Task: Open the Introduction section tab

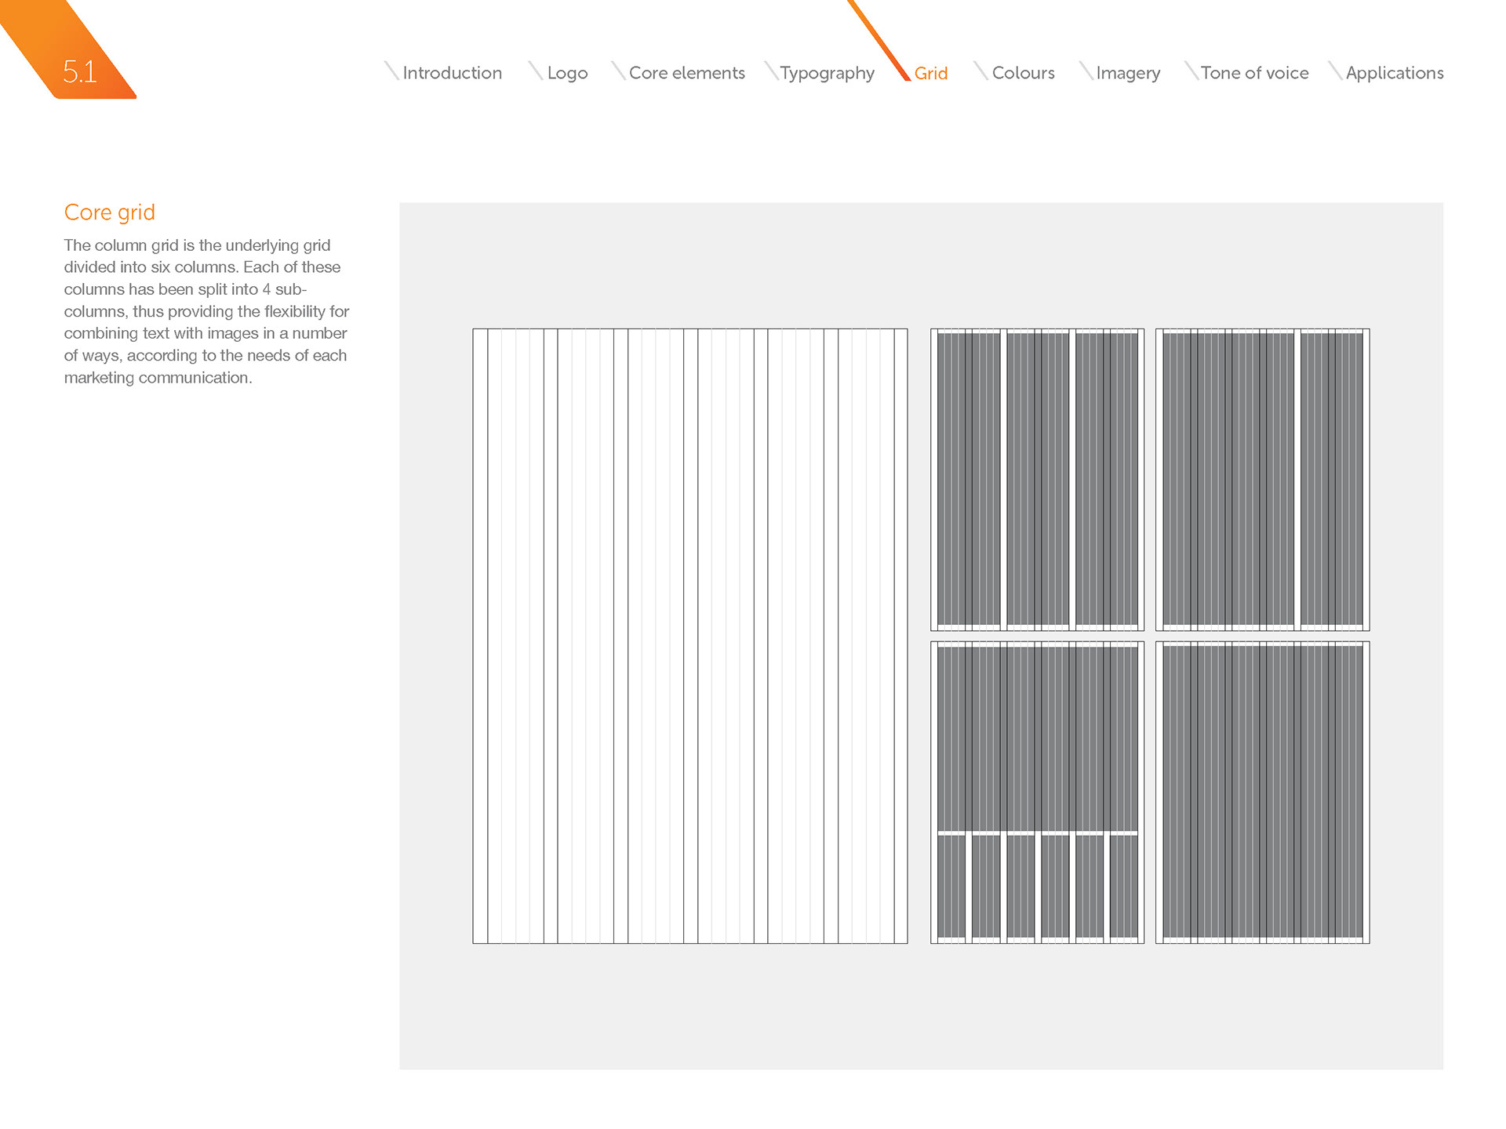Action: click(452, 73)
